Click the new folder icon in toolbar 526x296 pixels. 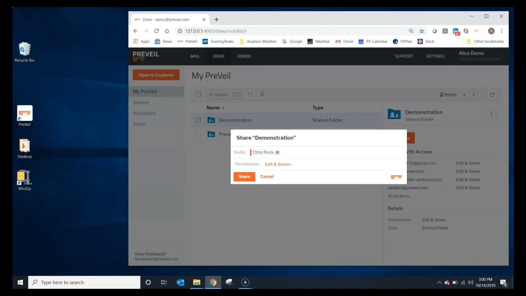coord(237,95)
